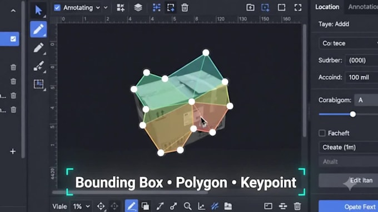Click the blue Opate Fext button
Image resolution: width=378 pixels, height=212 pixels.
tap(349, 206)
